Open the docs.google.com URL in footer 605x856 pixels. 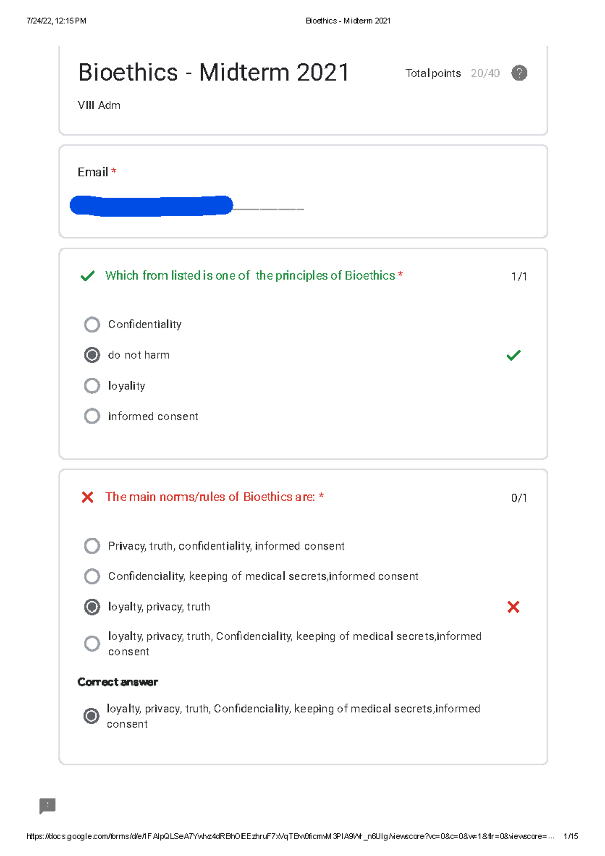pos(290,836)
